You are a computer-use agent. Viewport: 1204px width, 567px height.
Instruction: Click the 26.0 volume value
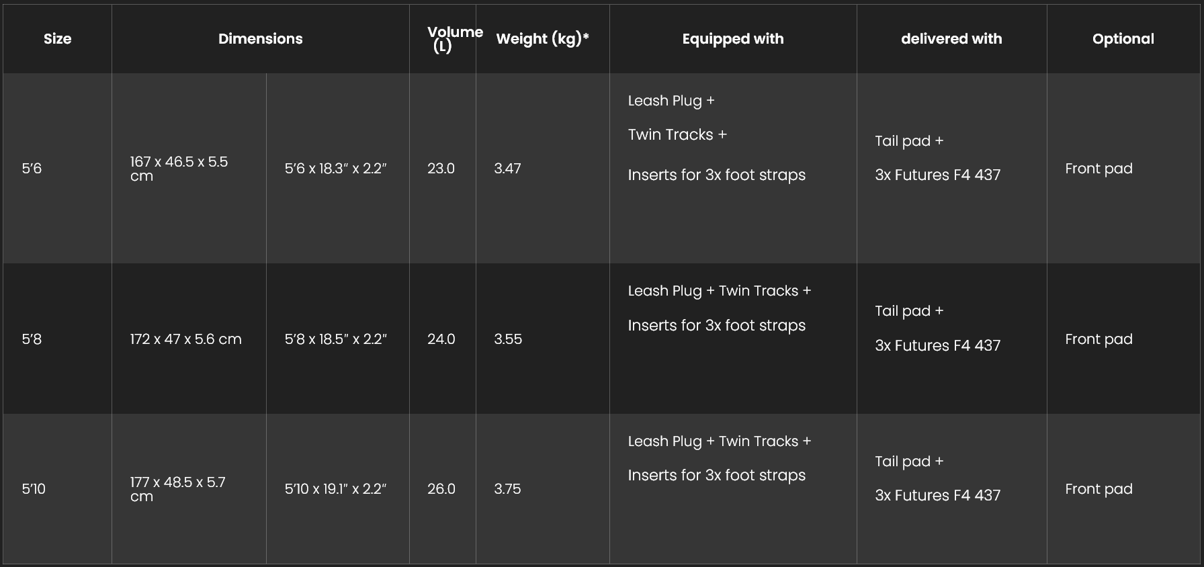(x=441, y=489)
